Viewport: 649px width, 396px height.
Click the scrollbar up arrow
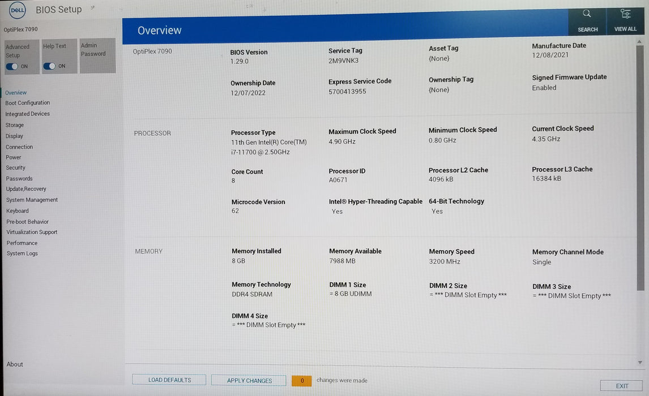(639, 42)
